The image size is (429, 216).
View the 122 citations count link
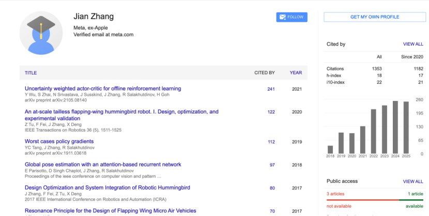270,112
